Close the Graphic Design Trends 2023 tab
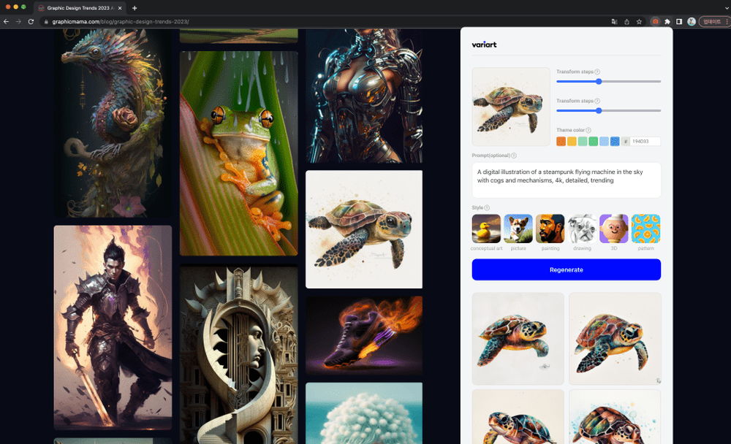 (120, 8)
